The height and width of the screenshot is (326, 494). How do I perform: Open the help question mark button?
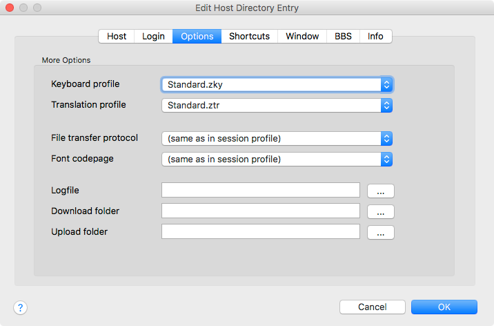point(20,307)
